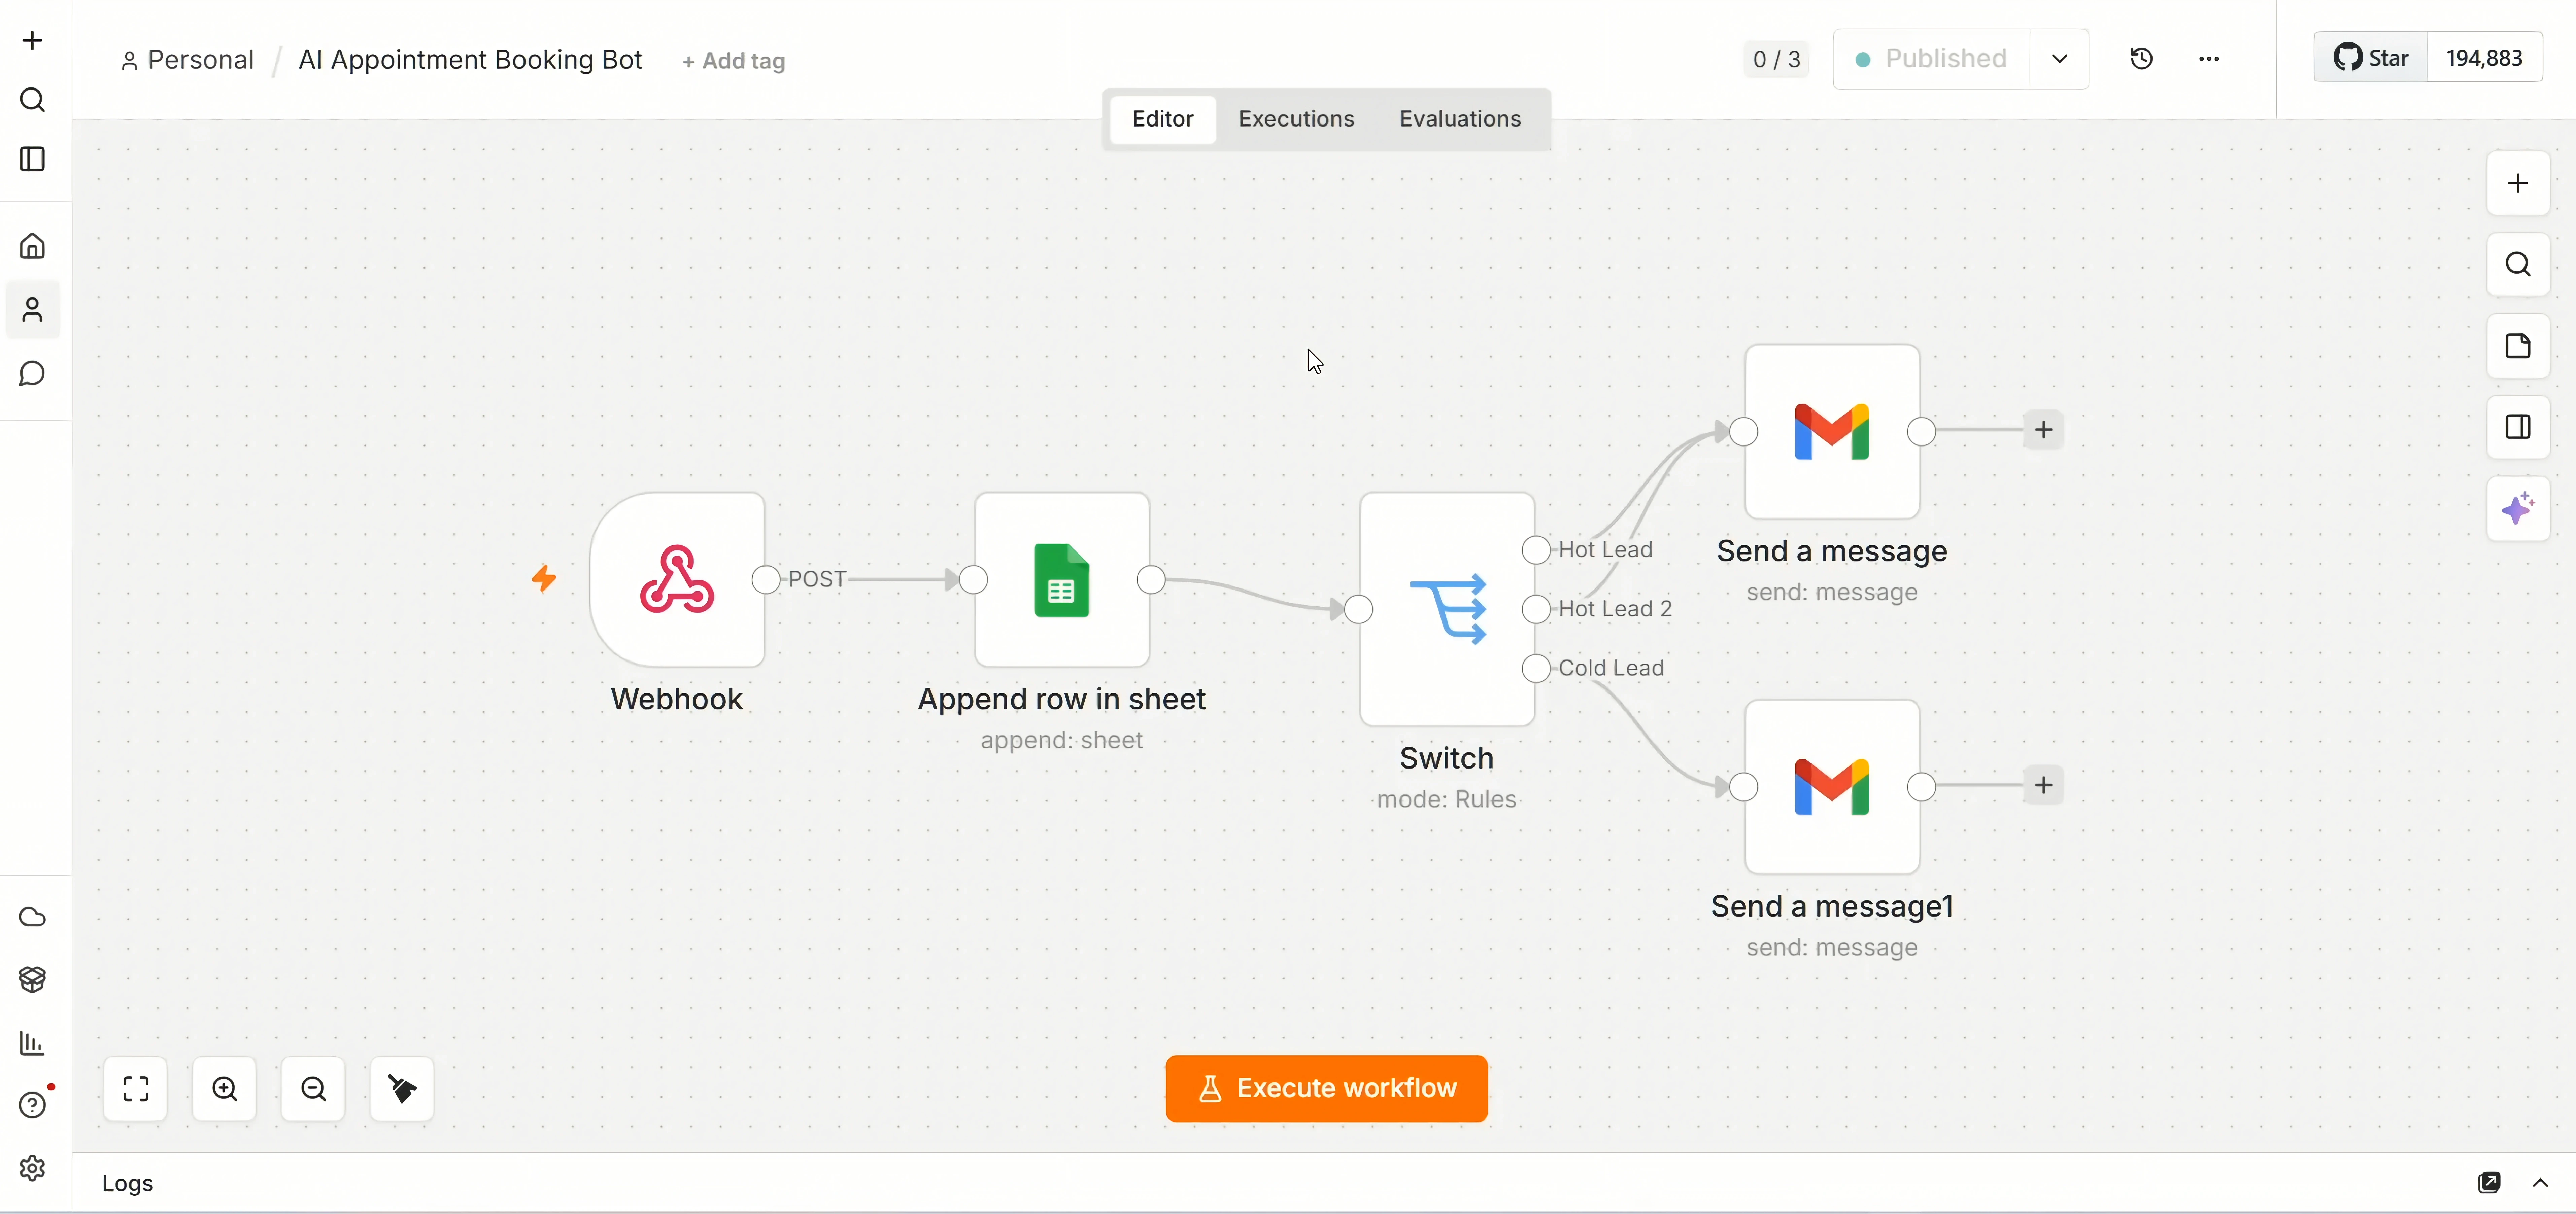
Task: Expand the Logs panel with the chevron
Action: click(2540, 1183)
